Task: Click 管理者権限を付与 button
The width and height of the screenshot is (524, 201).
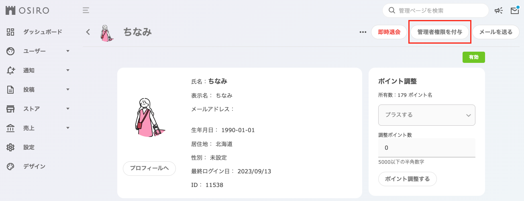Action: point(440,32)
